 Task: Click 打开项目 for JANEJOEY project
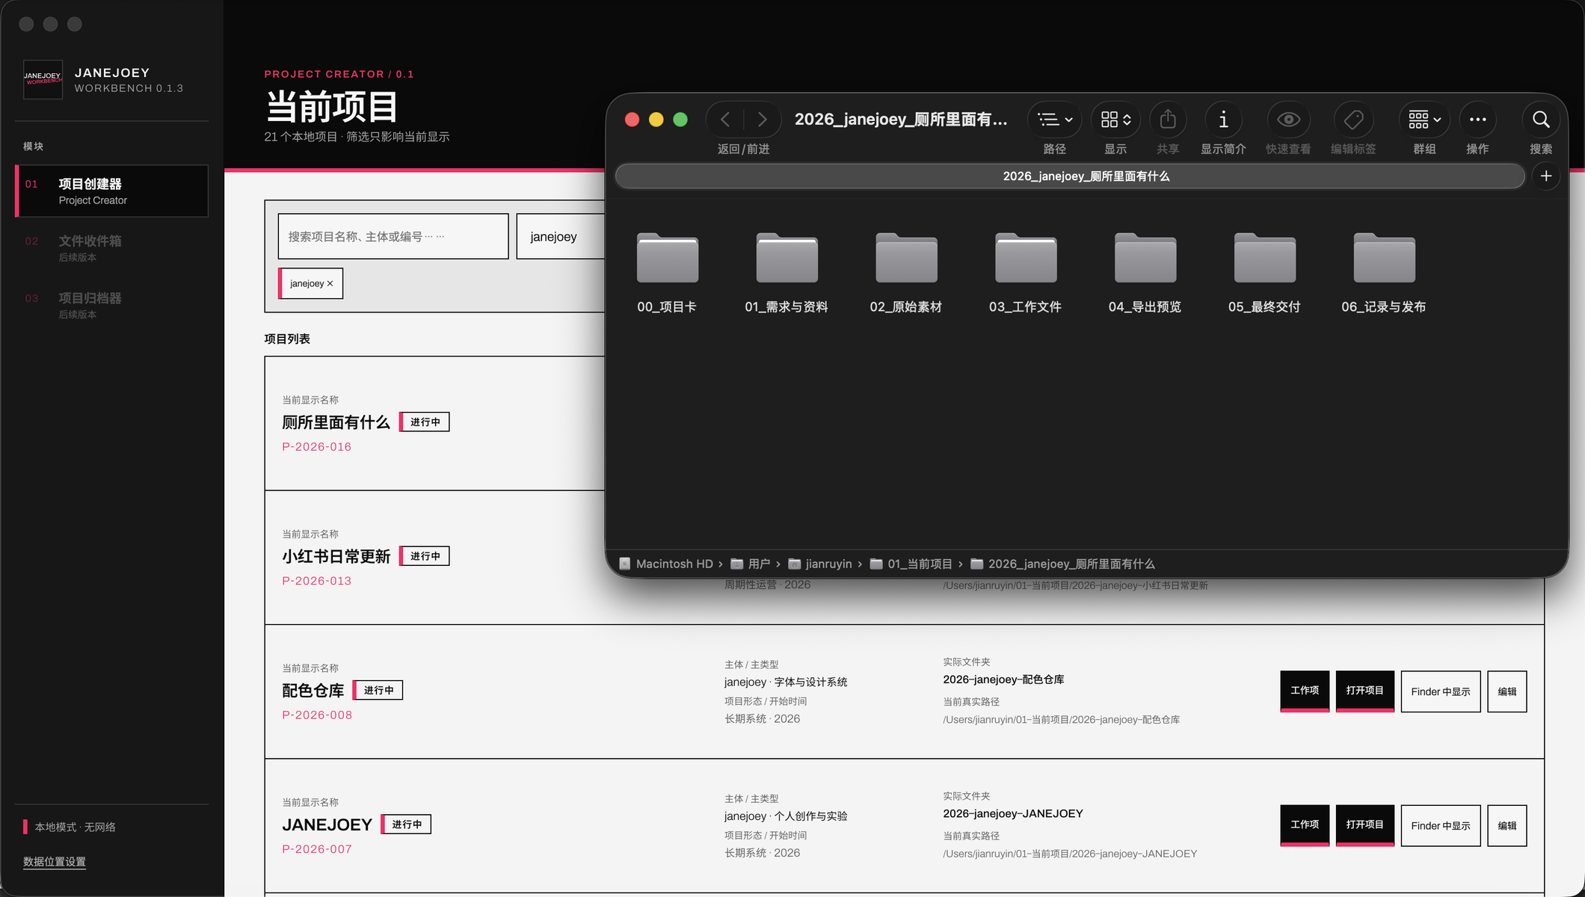click(x=1365, y=825)
